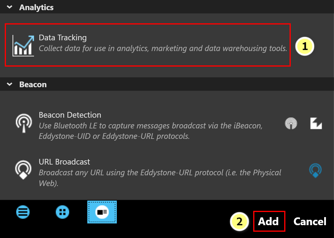
Task: Click the Beacon Detection antenna icon
Action: pyautogui.click(x=24, y=123)
